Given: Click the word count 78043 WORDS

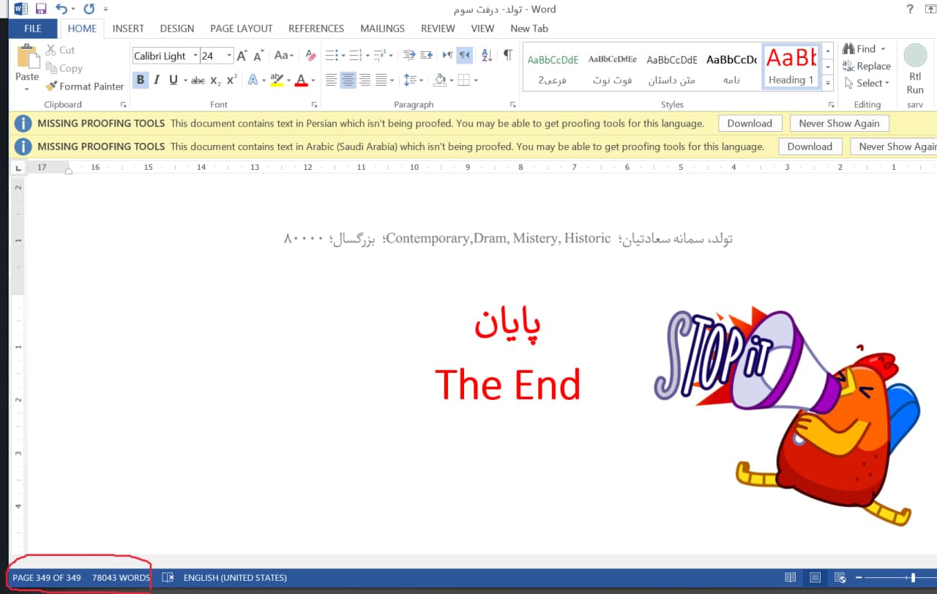Looking at the screenshot, I should [121, 578].
